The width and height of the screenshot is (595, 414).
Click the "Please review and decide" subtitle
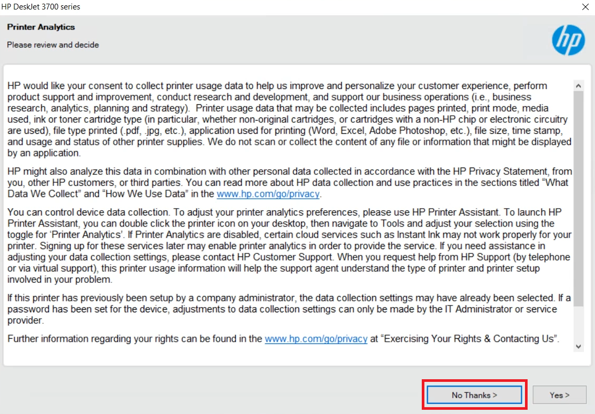(x=53, y=45)
